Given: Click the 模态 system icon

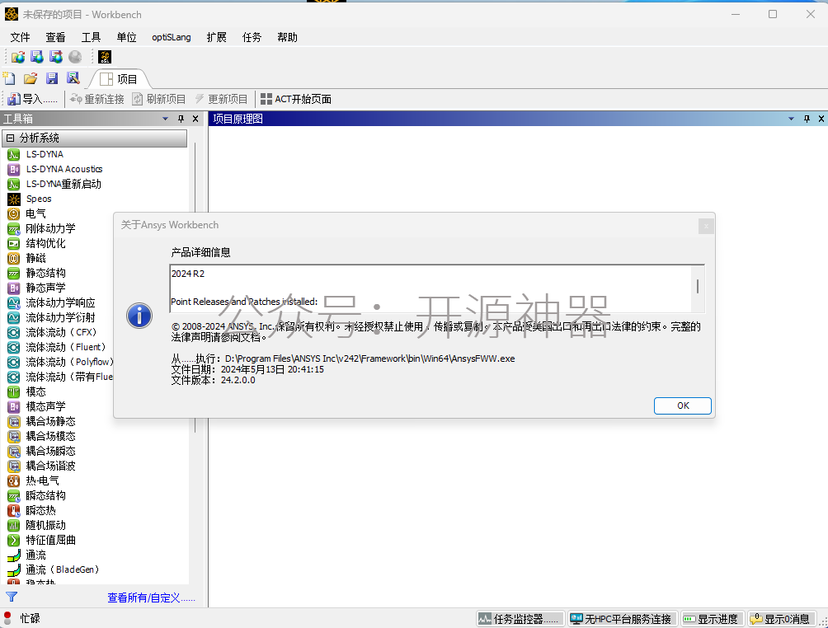Looking at the screenshot, I should click(x=14, y=391).
